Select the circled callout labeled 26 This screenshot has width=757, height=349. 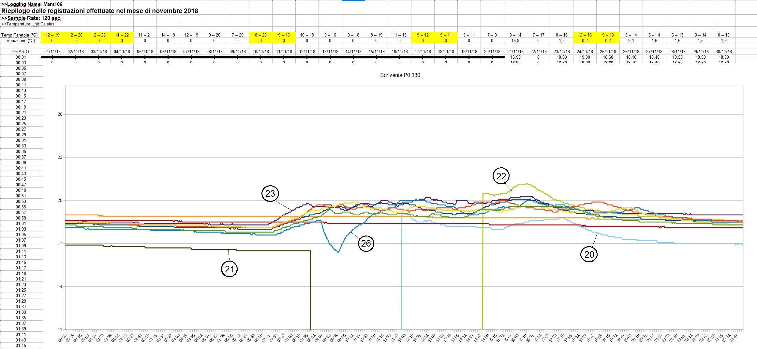coord(366,243)
